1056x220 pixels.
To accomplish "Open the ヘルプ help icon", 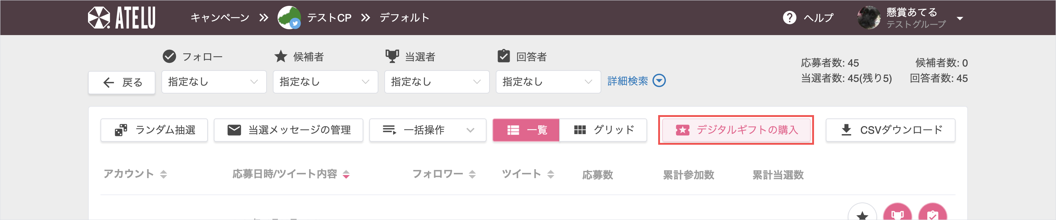I will 789,18.
